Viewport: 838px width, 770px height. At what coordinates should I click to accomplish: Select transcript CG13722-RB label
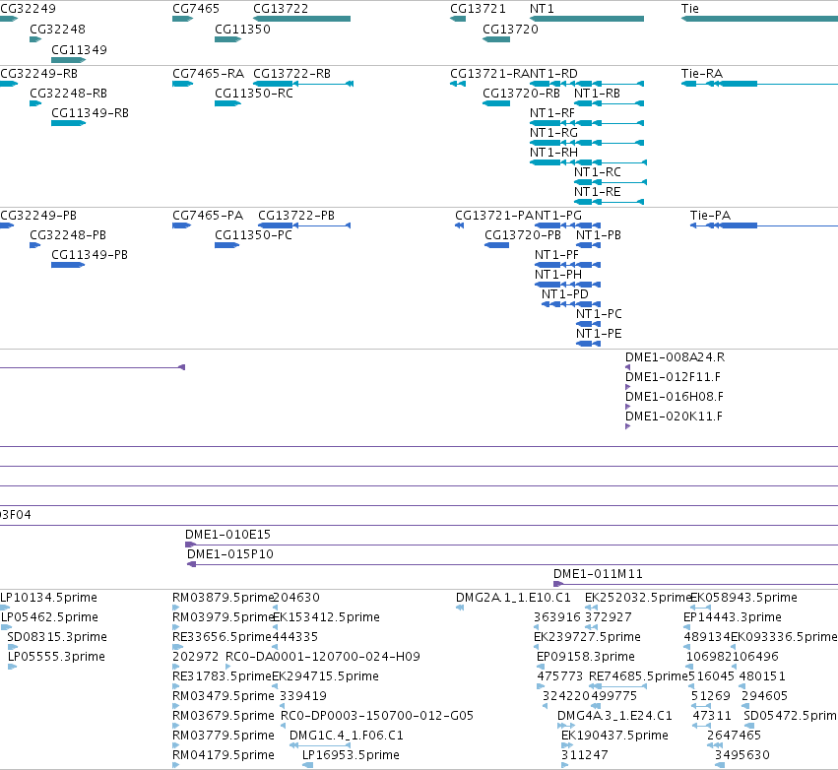291,74
